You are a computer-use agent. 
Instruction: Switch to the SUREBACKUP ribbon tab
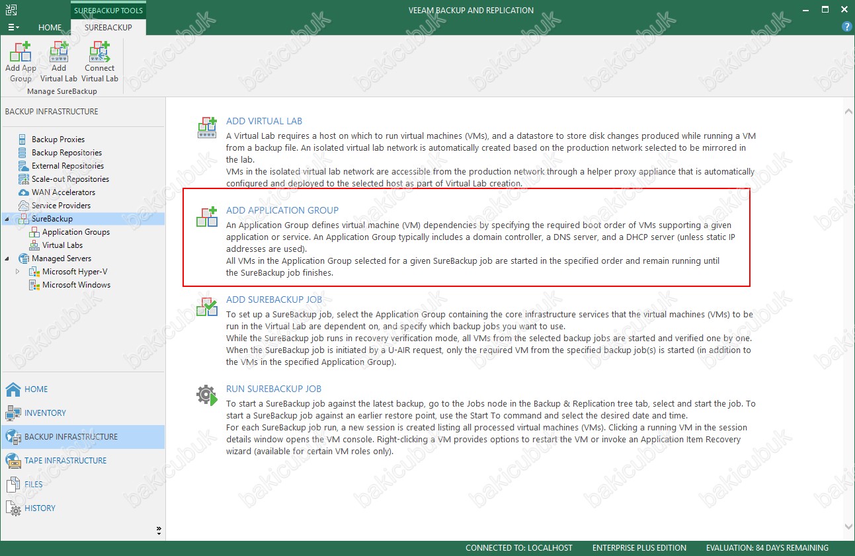[108, 28]
